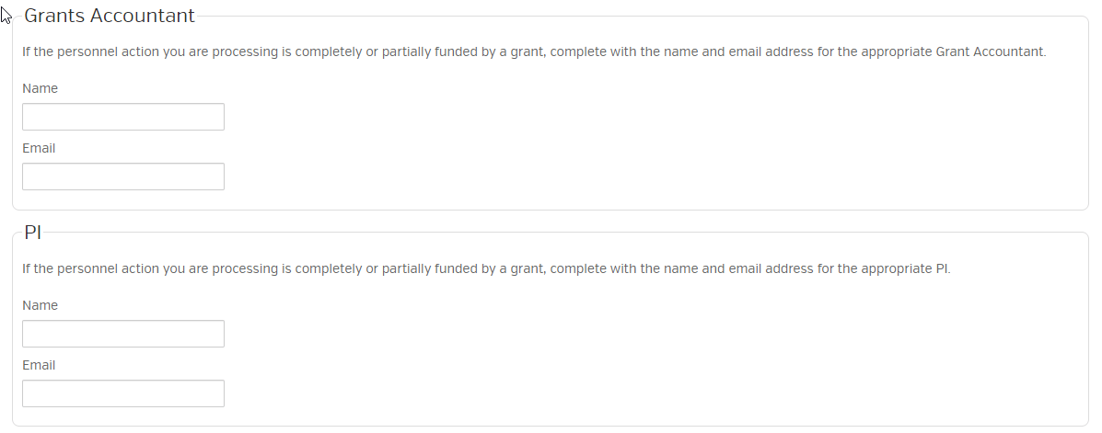Select the PI Name input field
The image size is (1102, 433).
123,334
